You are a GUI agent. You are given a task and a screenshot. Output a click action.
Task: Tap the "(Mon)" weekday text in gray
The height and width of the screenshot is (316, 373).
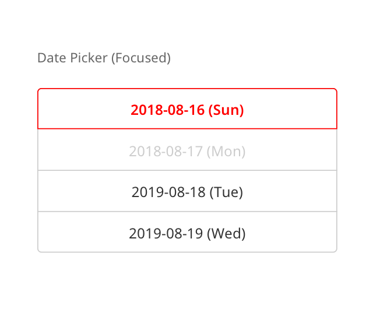[x=227, y=152]
